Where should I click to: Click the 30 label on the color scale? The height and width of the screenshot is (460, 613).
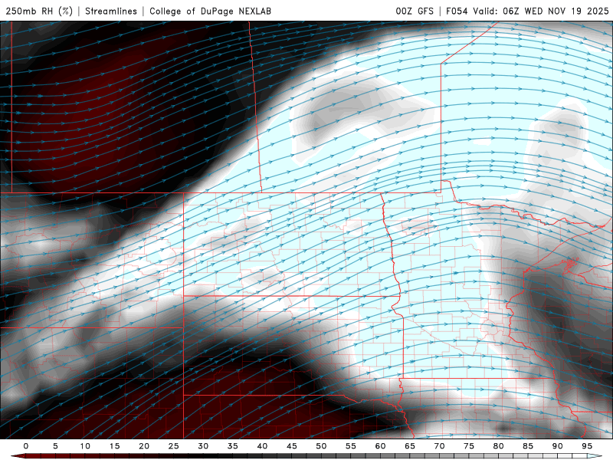[x=203, y=446]
